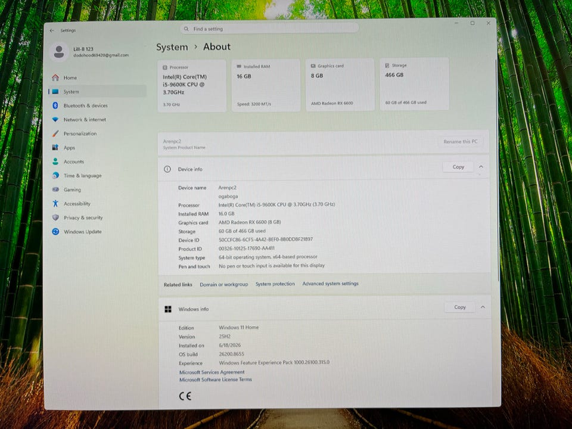Maximize the Settings window
This screenshot has height=429, width=572.
point(472,23)
